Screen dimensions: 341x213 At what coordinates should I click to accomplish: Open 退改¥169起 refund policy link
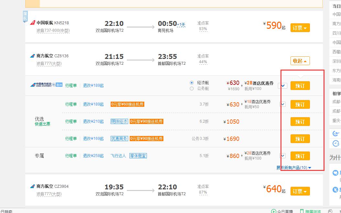pyautogui.click(x=93, y=139)
